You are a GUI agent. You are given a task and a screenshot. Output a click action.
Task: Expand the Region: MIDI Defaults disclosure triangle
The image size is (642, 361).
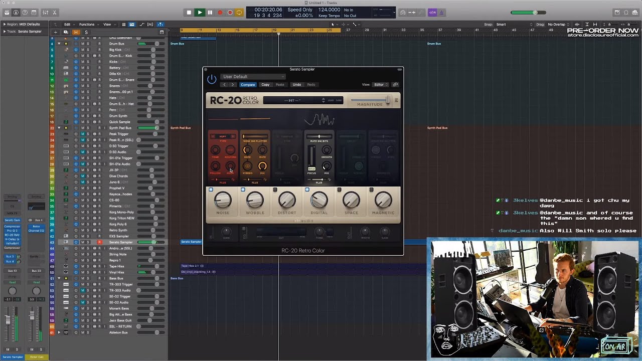[5, 24]
